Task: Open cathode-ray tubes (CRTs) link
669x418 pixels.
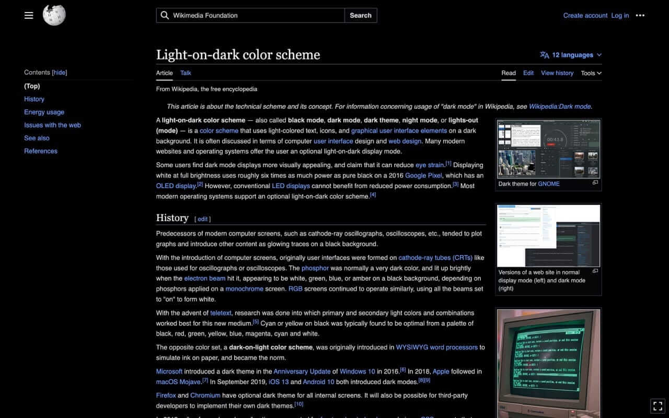Action: point(435,258)
